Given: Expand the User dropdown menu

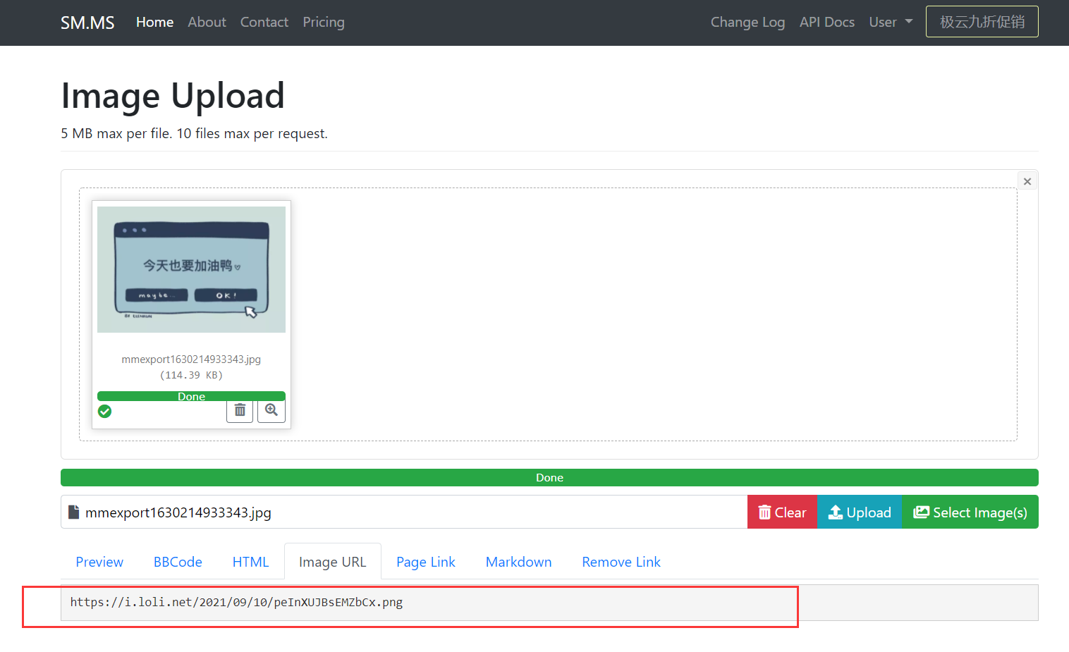Looking at the screenshot, I should [x=891, y=22].
